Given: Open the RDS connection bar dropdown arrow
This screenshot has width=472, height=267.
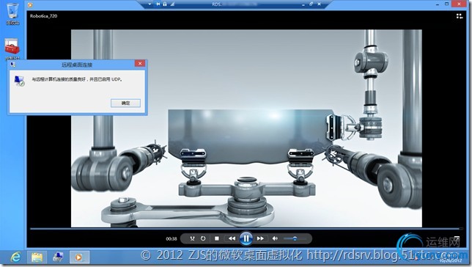Looking at the screenshot, I should pyautogui.click(x=150, y=4).
